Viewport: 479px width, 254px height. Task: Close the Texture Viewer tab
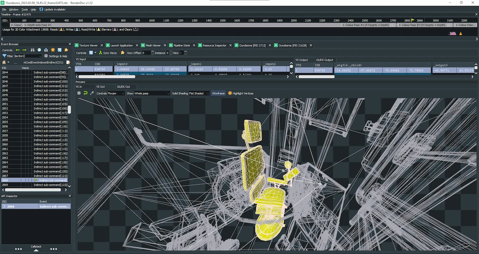[102, 46]
